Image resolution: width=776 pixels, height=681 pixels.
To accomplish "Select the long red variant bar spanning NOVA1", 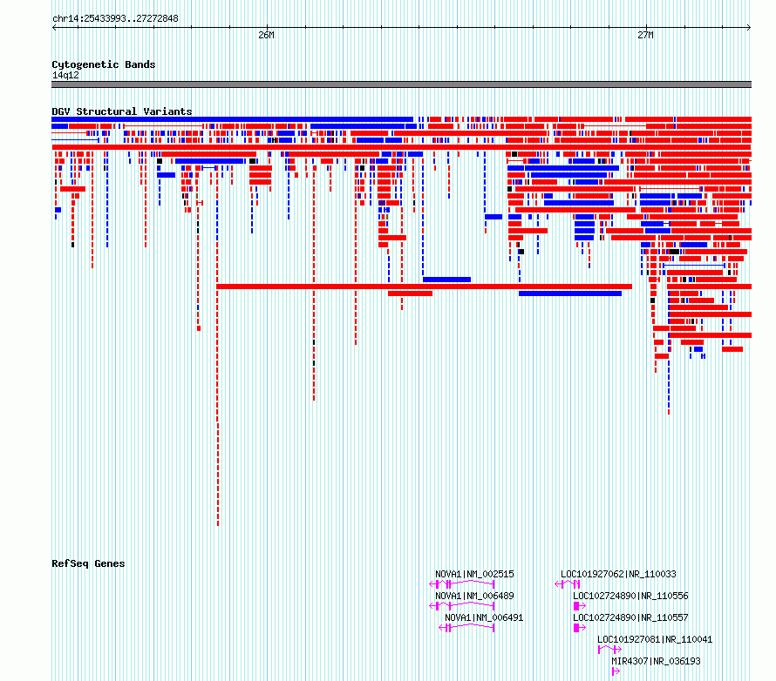I will pyautogui.click(x=424, y=287).
